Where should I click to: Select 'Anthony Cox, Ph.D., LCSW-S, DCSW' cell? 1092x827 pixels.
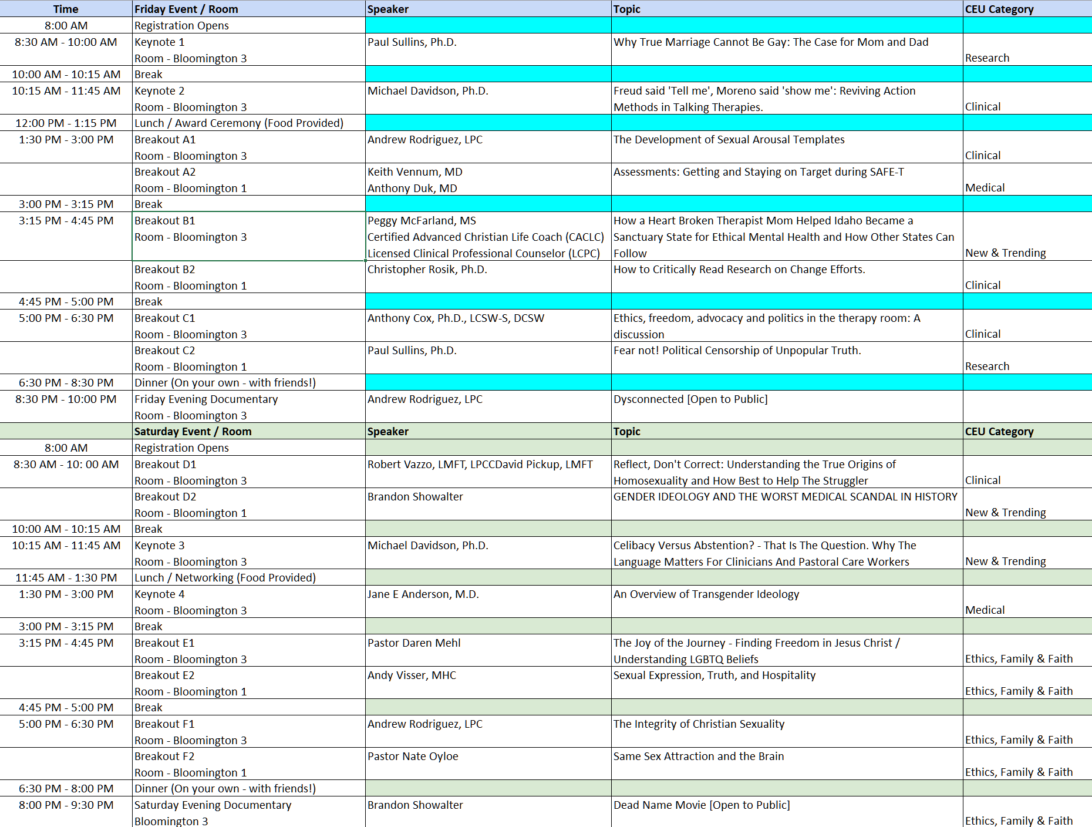click(488, 325)
